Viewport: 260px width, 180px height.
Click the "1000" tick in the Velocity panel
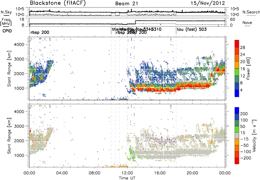[x=19, y=155]
